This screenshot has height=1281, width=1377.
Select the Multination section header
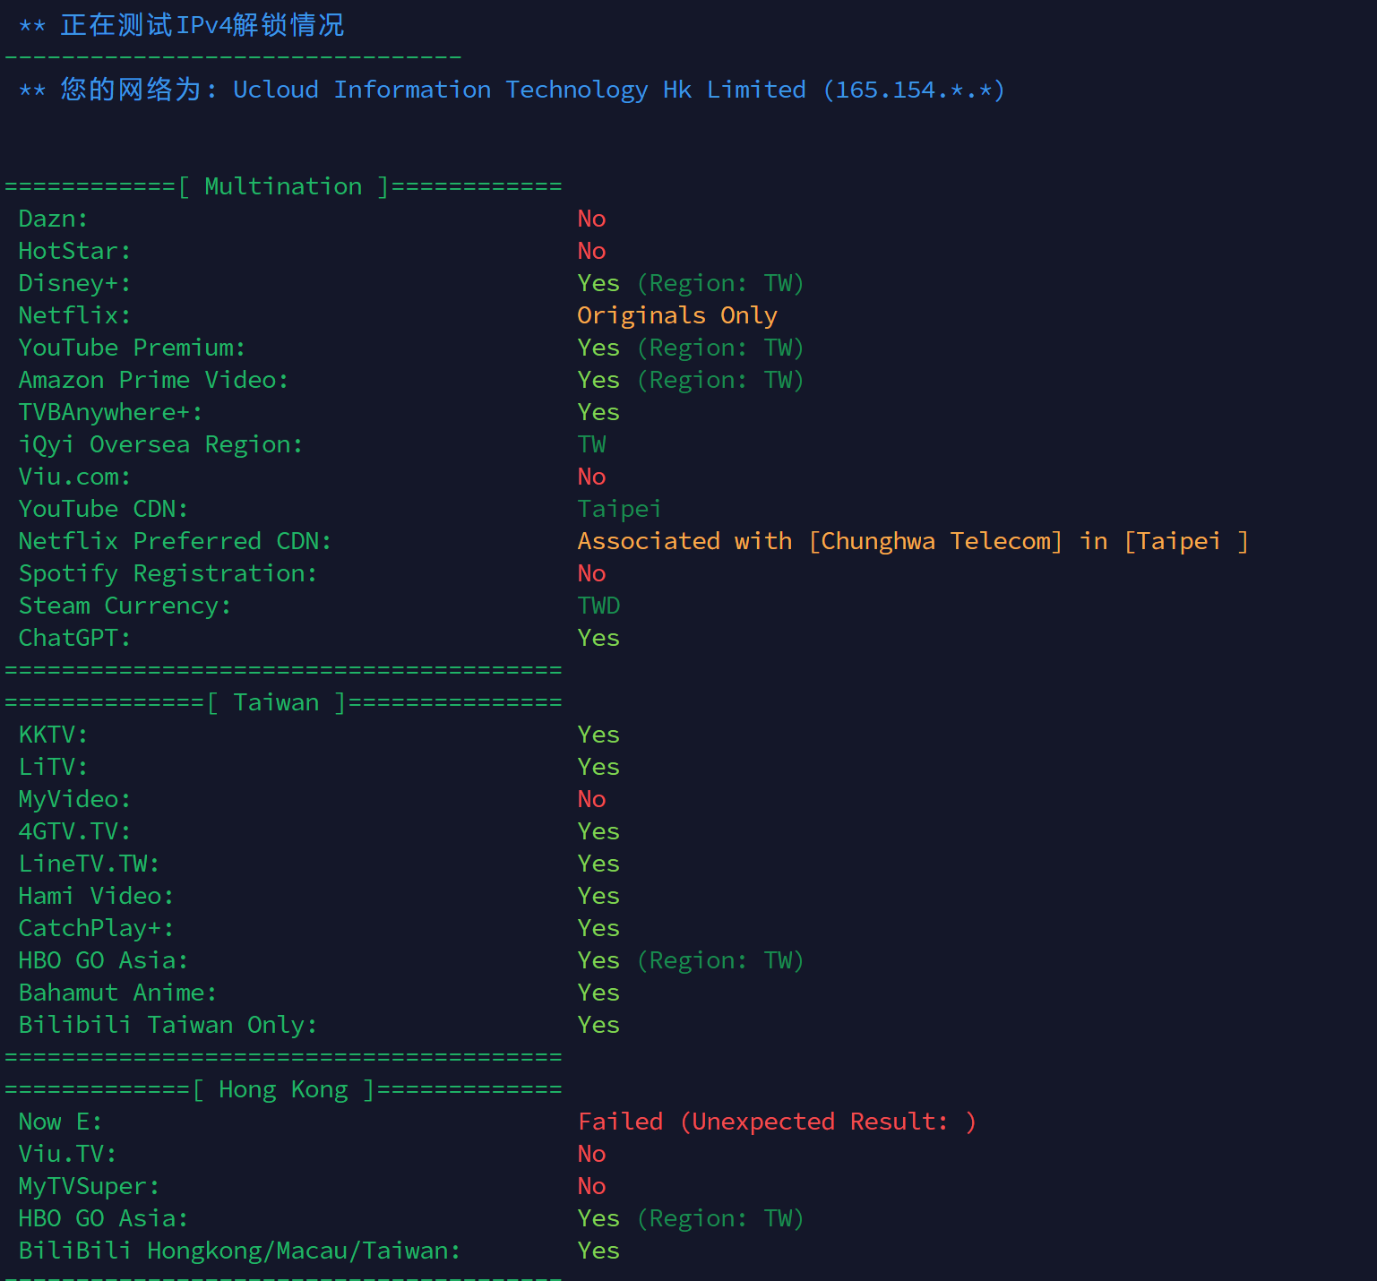tap(283, 186)
